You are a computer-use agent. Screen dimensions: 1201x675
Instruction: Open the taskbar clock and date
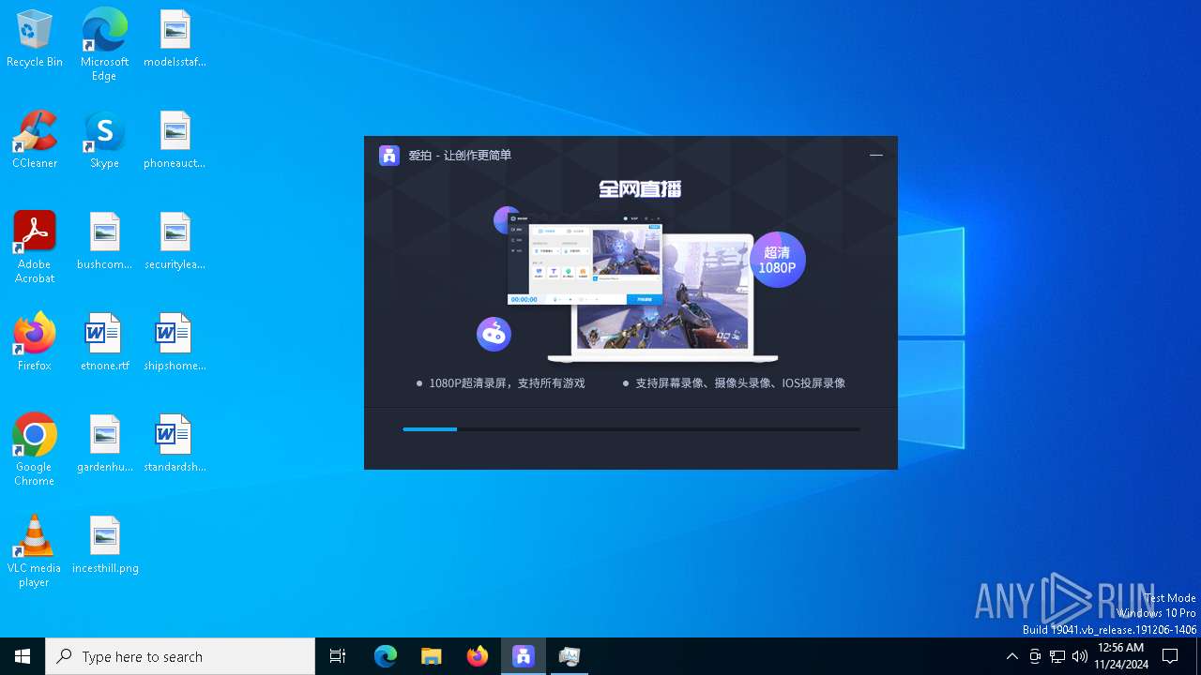pyautogui.click(x=1120, y=656)
